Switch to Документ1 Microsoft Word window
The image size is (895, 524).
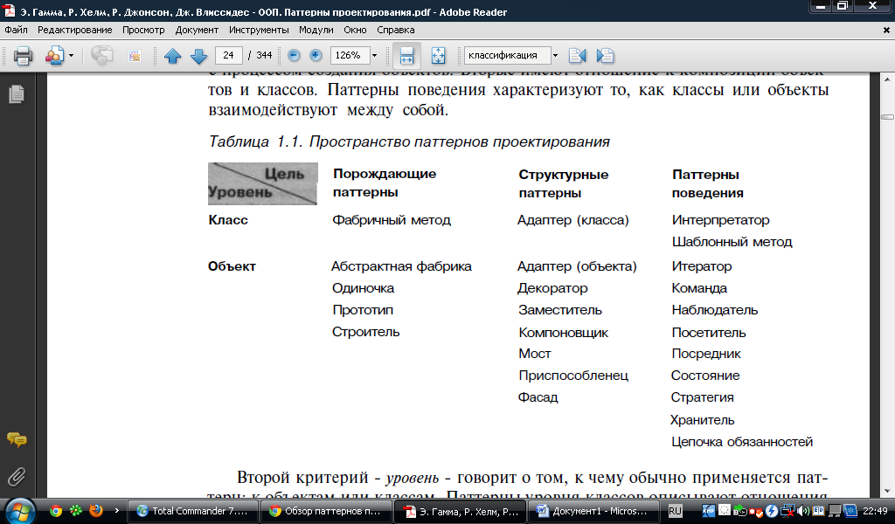click(x=593, y=511)
